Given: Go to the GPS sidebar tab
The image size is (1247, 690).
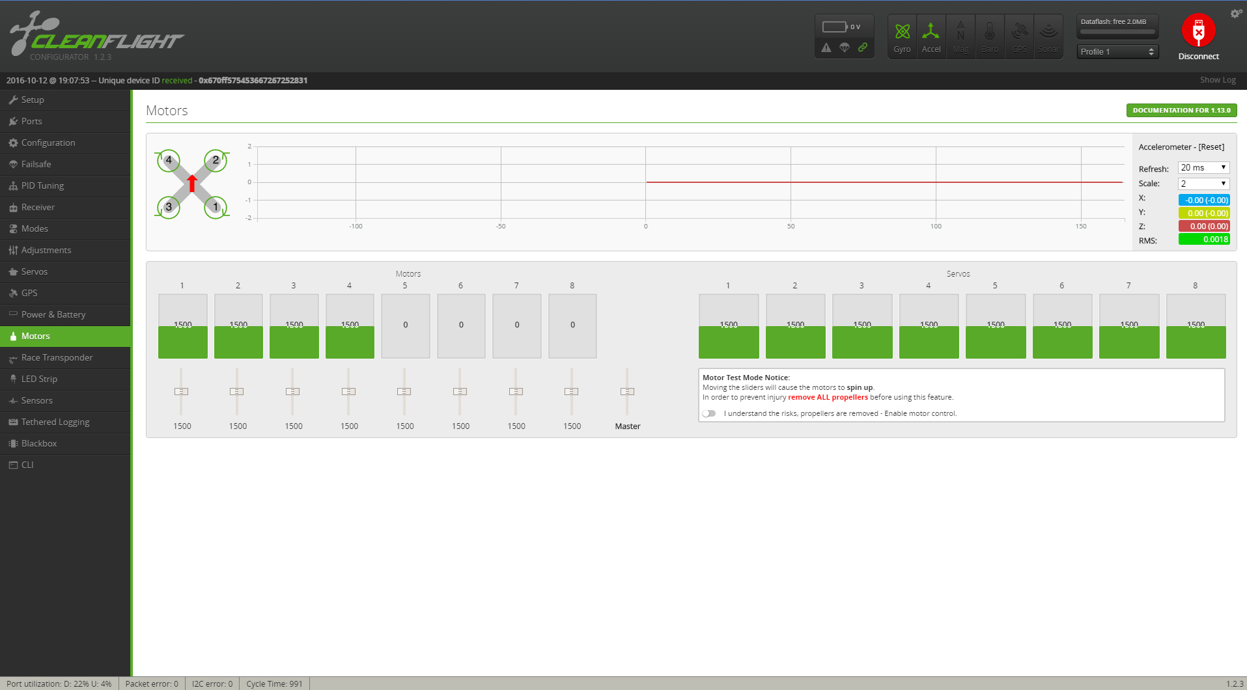Looking at the screenshot, I should 65,293.
